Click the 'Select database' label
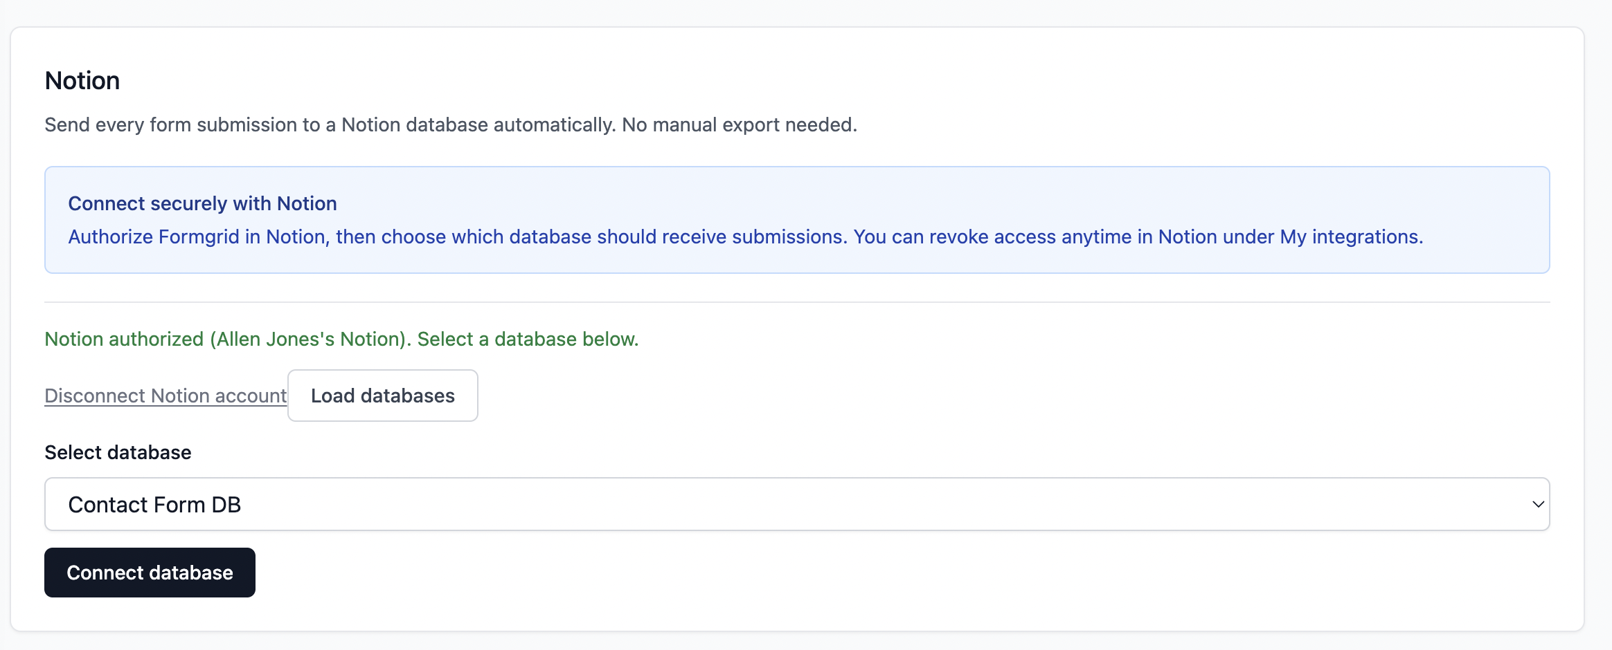Viewport: 1612px width, 650px height. (x=118, y=452)
